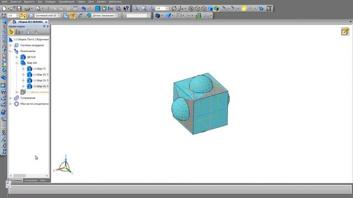
Task: Collapse the Шар (x4) tree node
Action: click(17, 63)
